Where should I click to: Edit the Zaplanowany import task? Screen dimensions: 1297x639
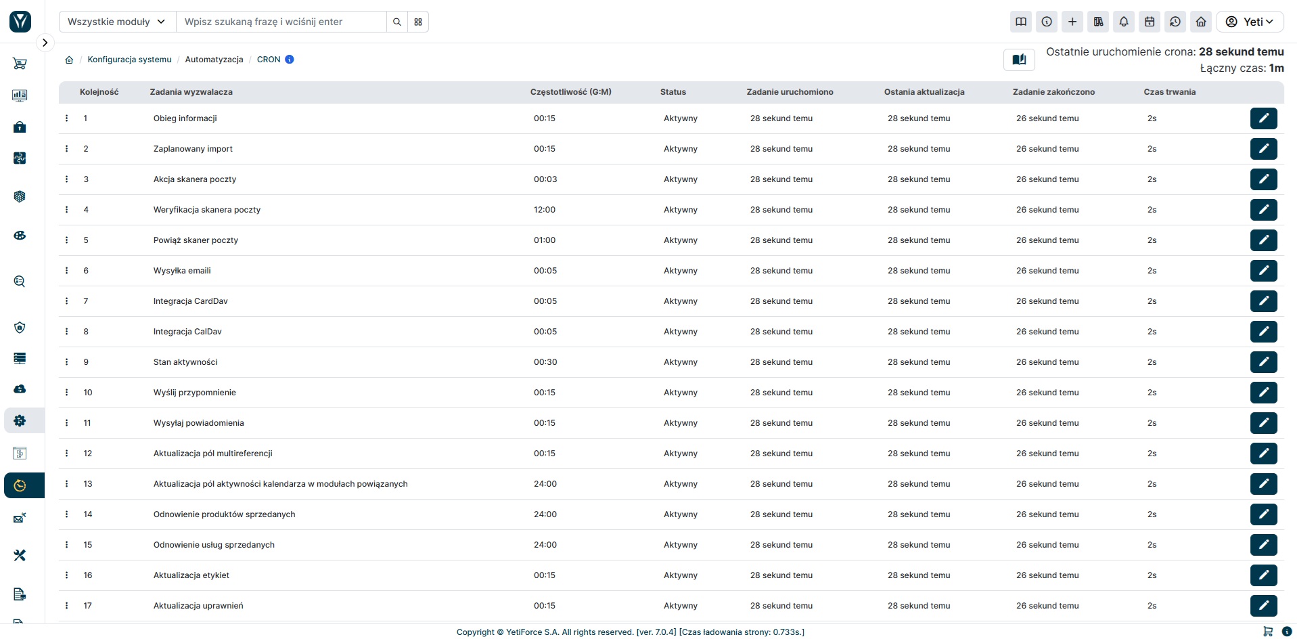[1263, 149]
